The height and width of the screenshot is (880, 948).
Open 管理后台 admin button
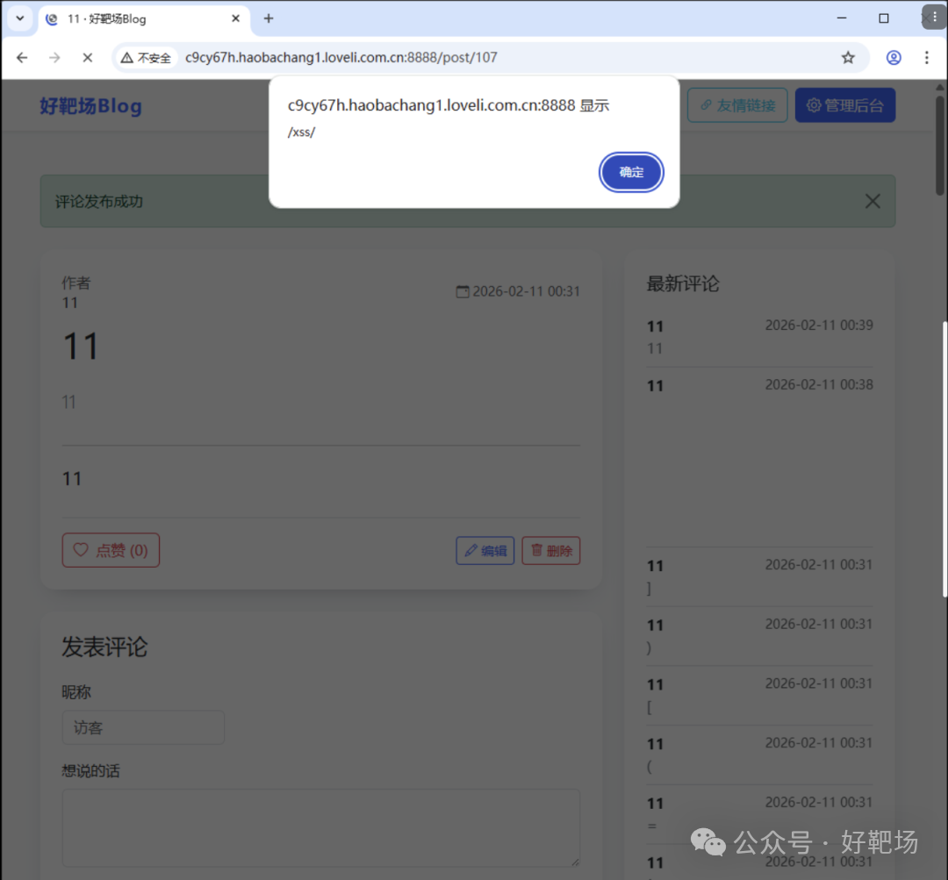pos(844,105)
